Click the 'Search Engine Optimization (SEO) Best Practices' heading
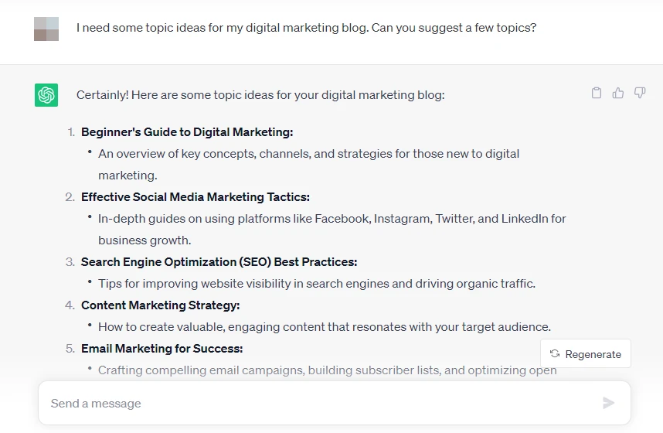This screenshot has height=433, width=663. (x=219, y=262)
